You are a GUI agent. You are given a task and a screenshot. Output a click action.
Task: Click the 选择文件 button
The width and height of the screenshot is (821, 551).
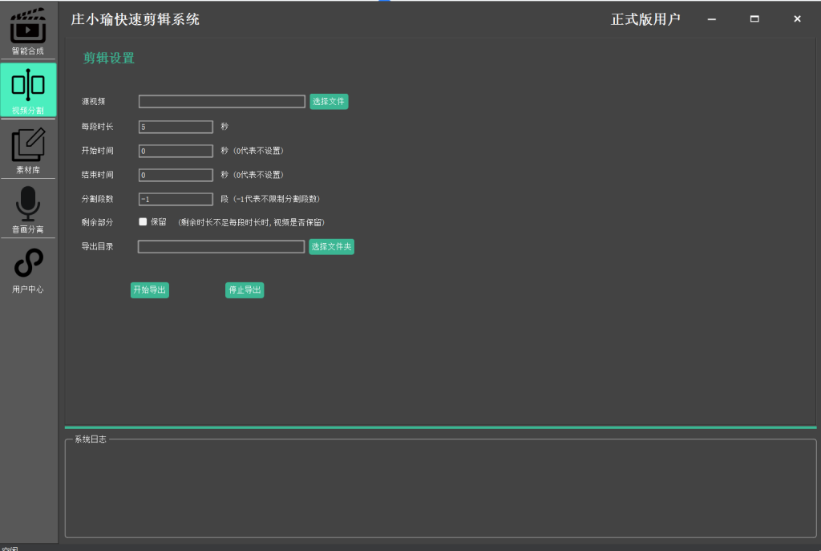[x=329, y=102]
